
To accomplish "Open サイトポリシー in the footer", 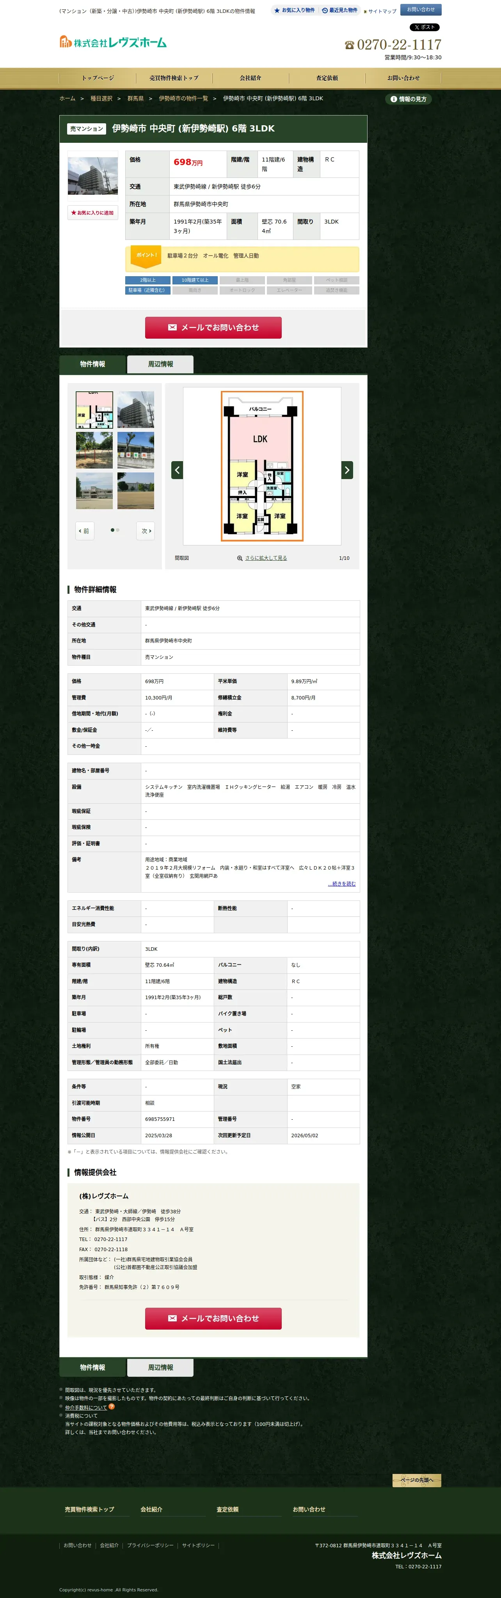I will point(199,1545).
